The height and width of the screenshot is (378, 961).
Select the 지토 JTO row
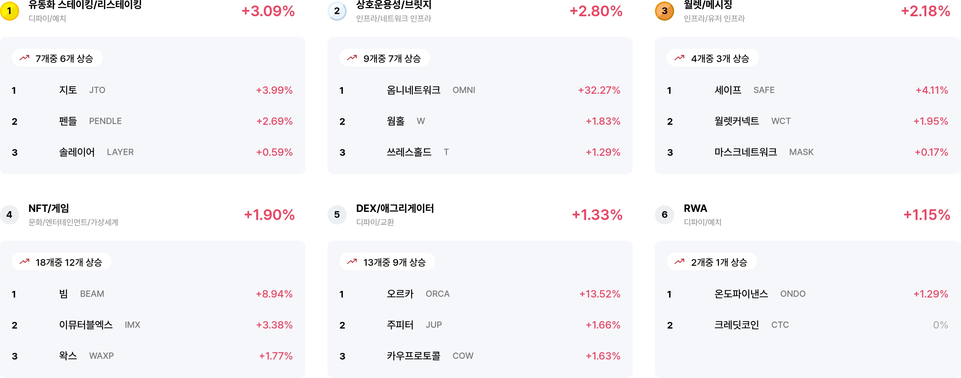click(x=152, y=90)
